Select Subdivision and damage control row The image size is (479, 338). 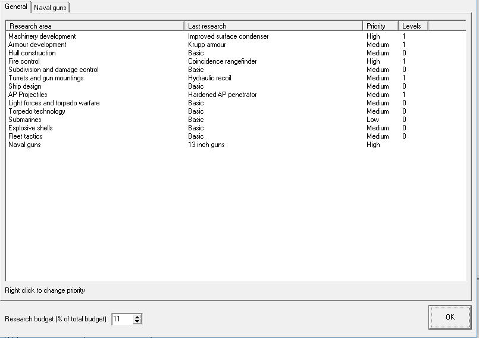(x=54, y=70)
